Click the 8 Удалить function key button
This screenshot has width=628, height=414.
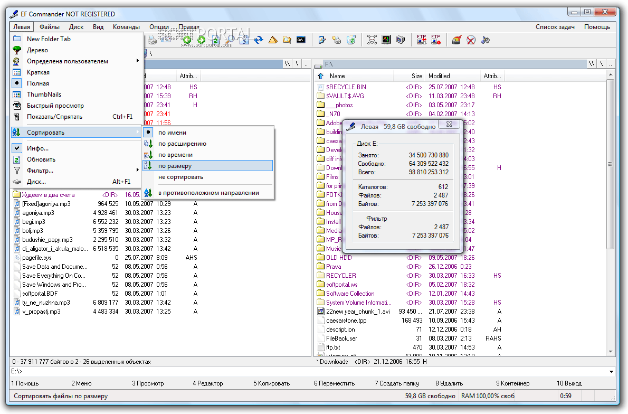449,383
